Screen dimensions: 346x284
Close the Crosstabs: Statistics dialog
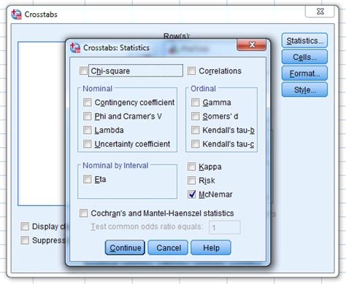coord(251,45)
